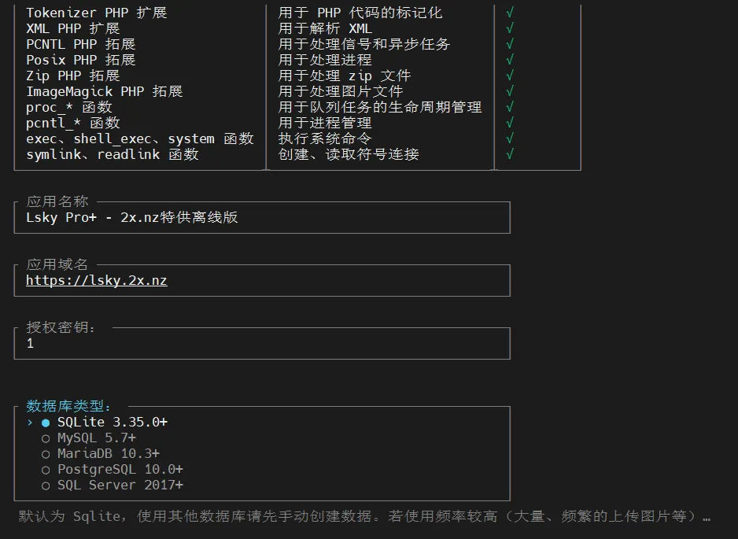738x539 pixels.
Task: Focus the 应用名称 input field
Action: click(261, 218)
